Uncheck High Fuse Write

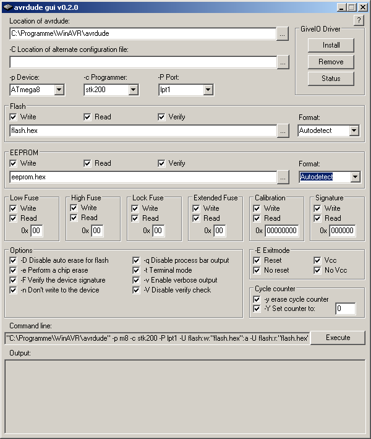click(x=74, y=208)
